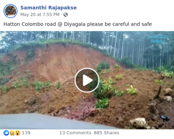The width and height of the screenshot is (174, 139).
Task: Click the Like reaction icon
Action: pos(6,133)
